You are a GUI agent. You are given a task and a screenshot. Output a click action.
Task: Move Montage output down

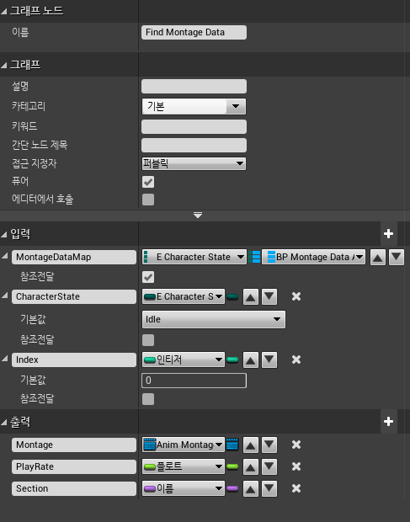tap(269, 445)
